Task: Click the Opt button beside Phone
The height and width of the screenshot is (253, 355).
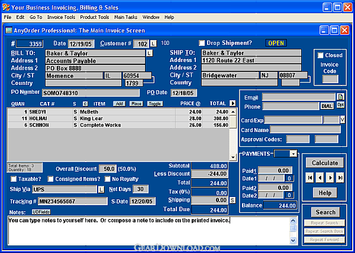Action: [341, 105]
